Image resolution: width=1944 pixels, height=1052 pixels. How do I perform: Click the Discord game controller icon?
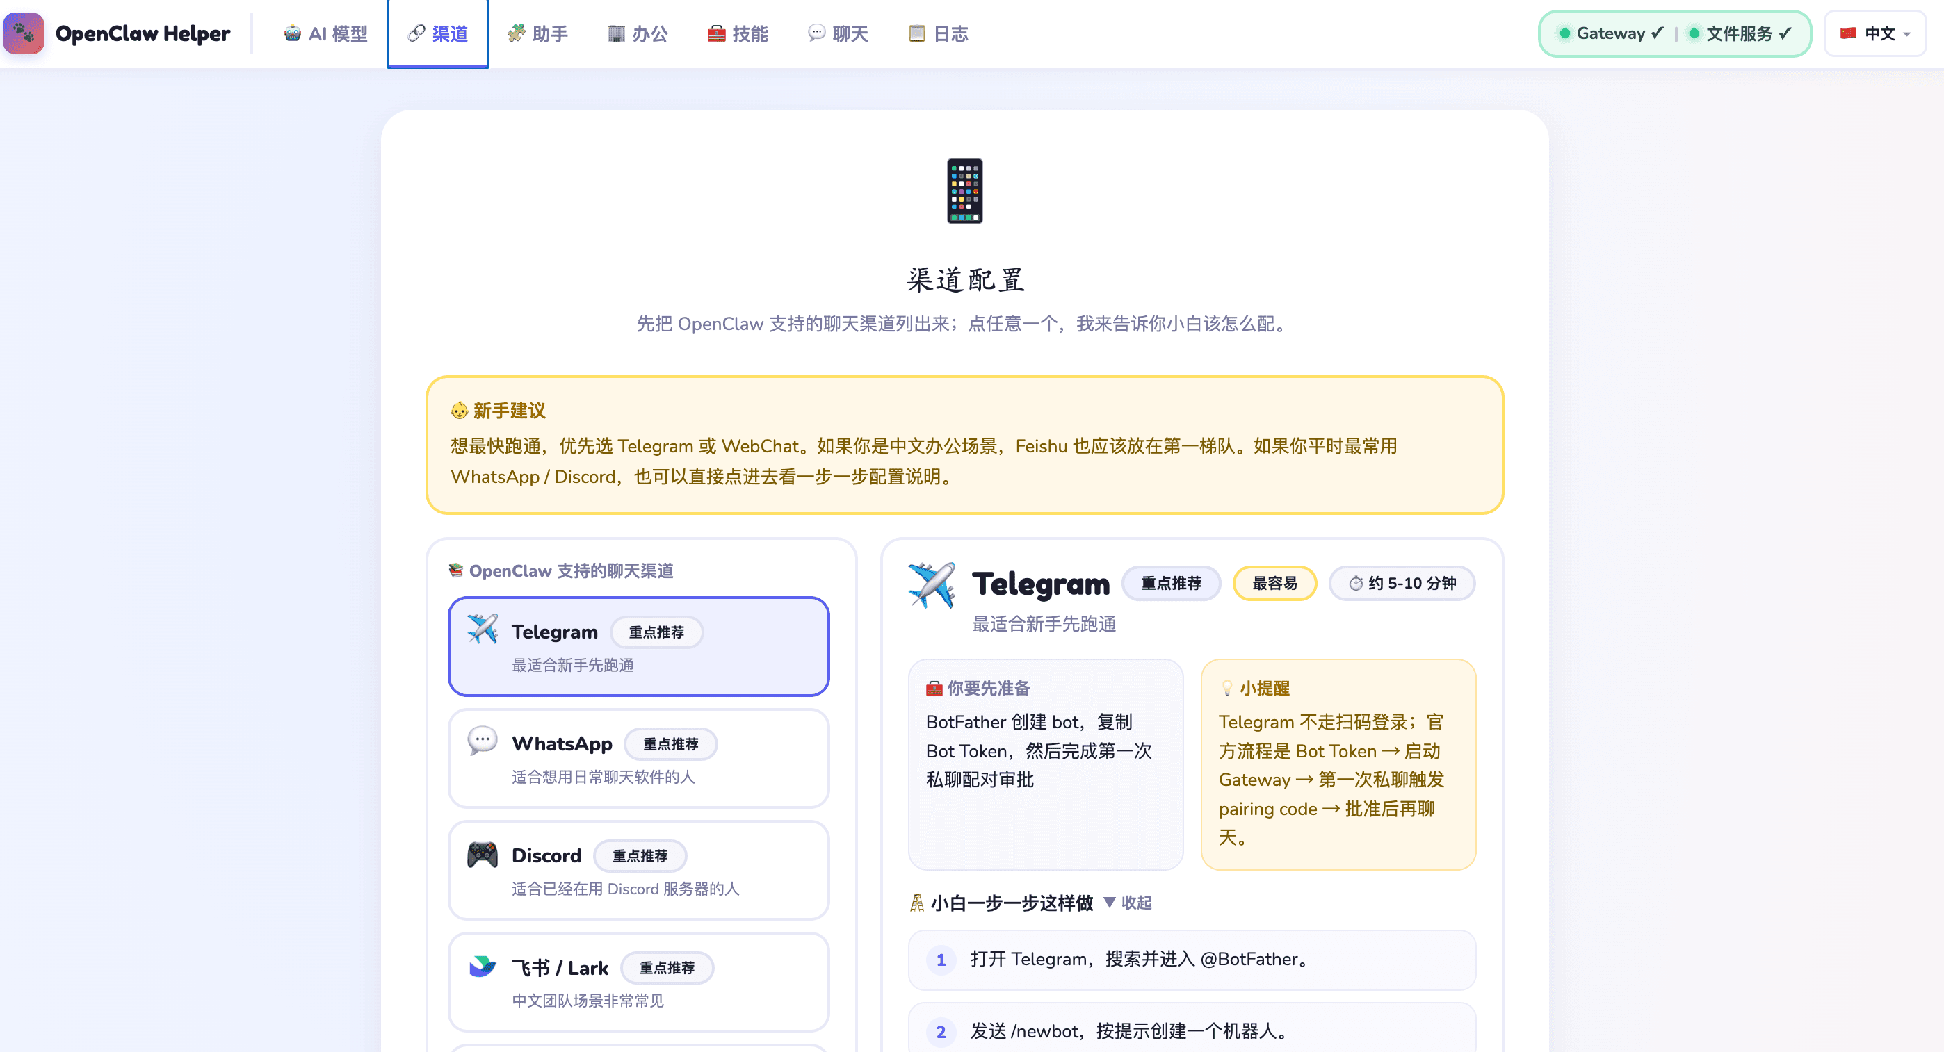click(x=483, y=855)
